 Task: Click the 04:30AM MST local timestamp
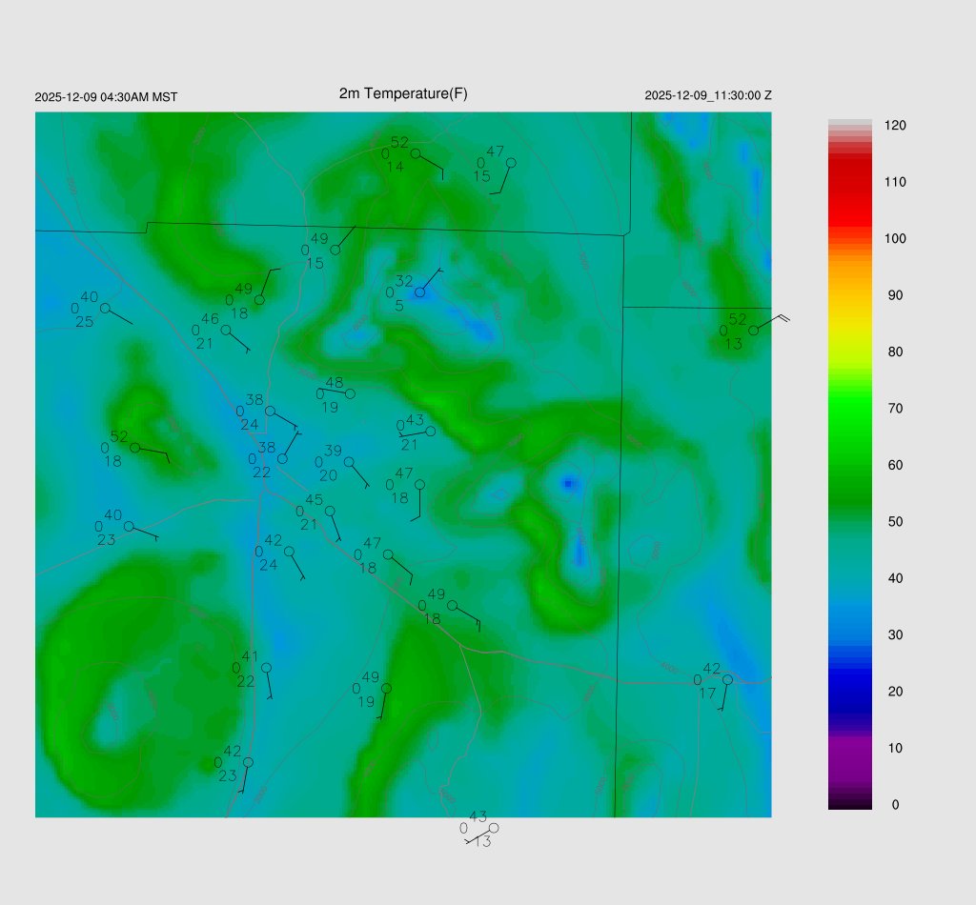pyautogui.click(x=106, y=97)
